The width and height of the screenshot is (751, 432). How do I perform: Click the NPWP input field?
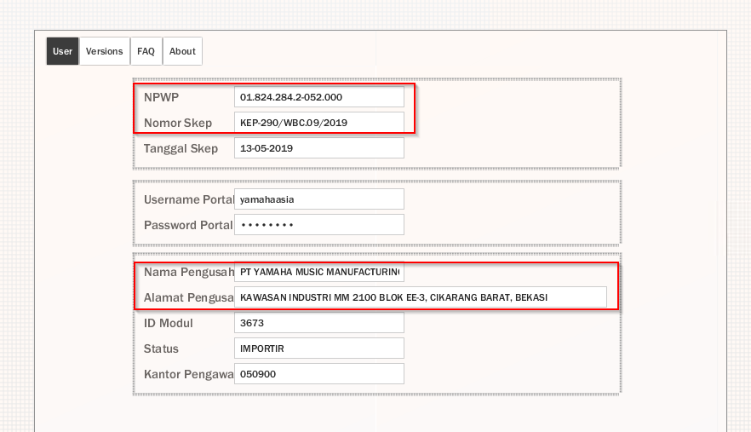(318, 97)
